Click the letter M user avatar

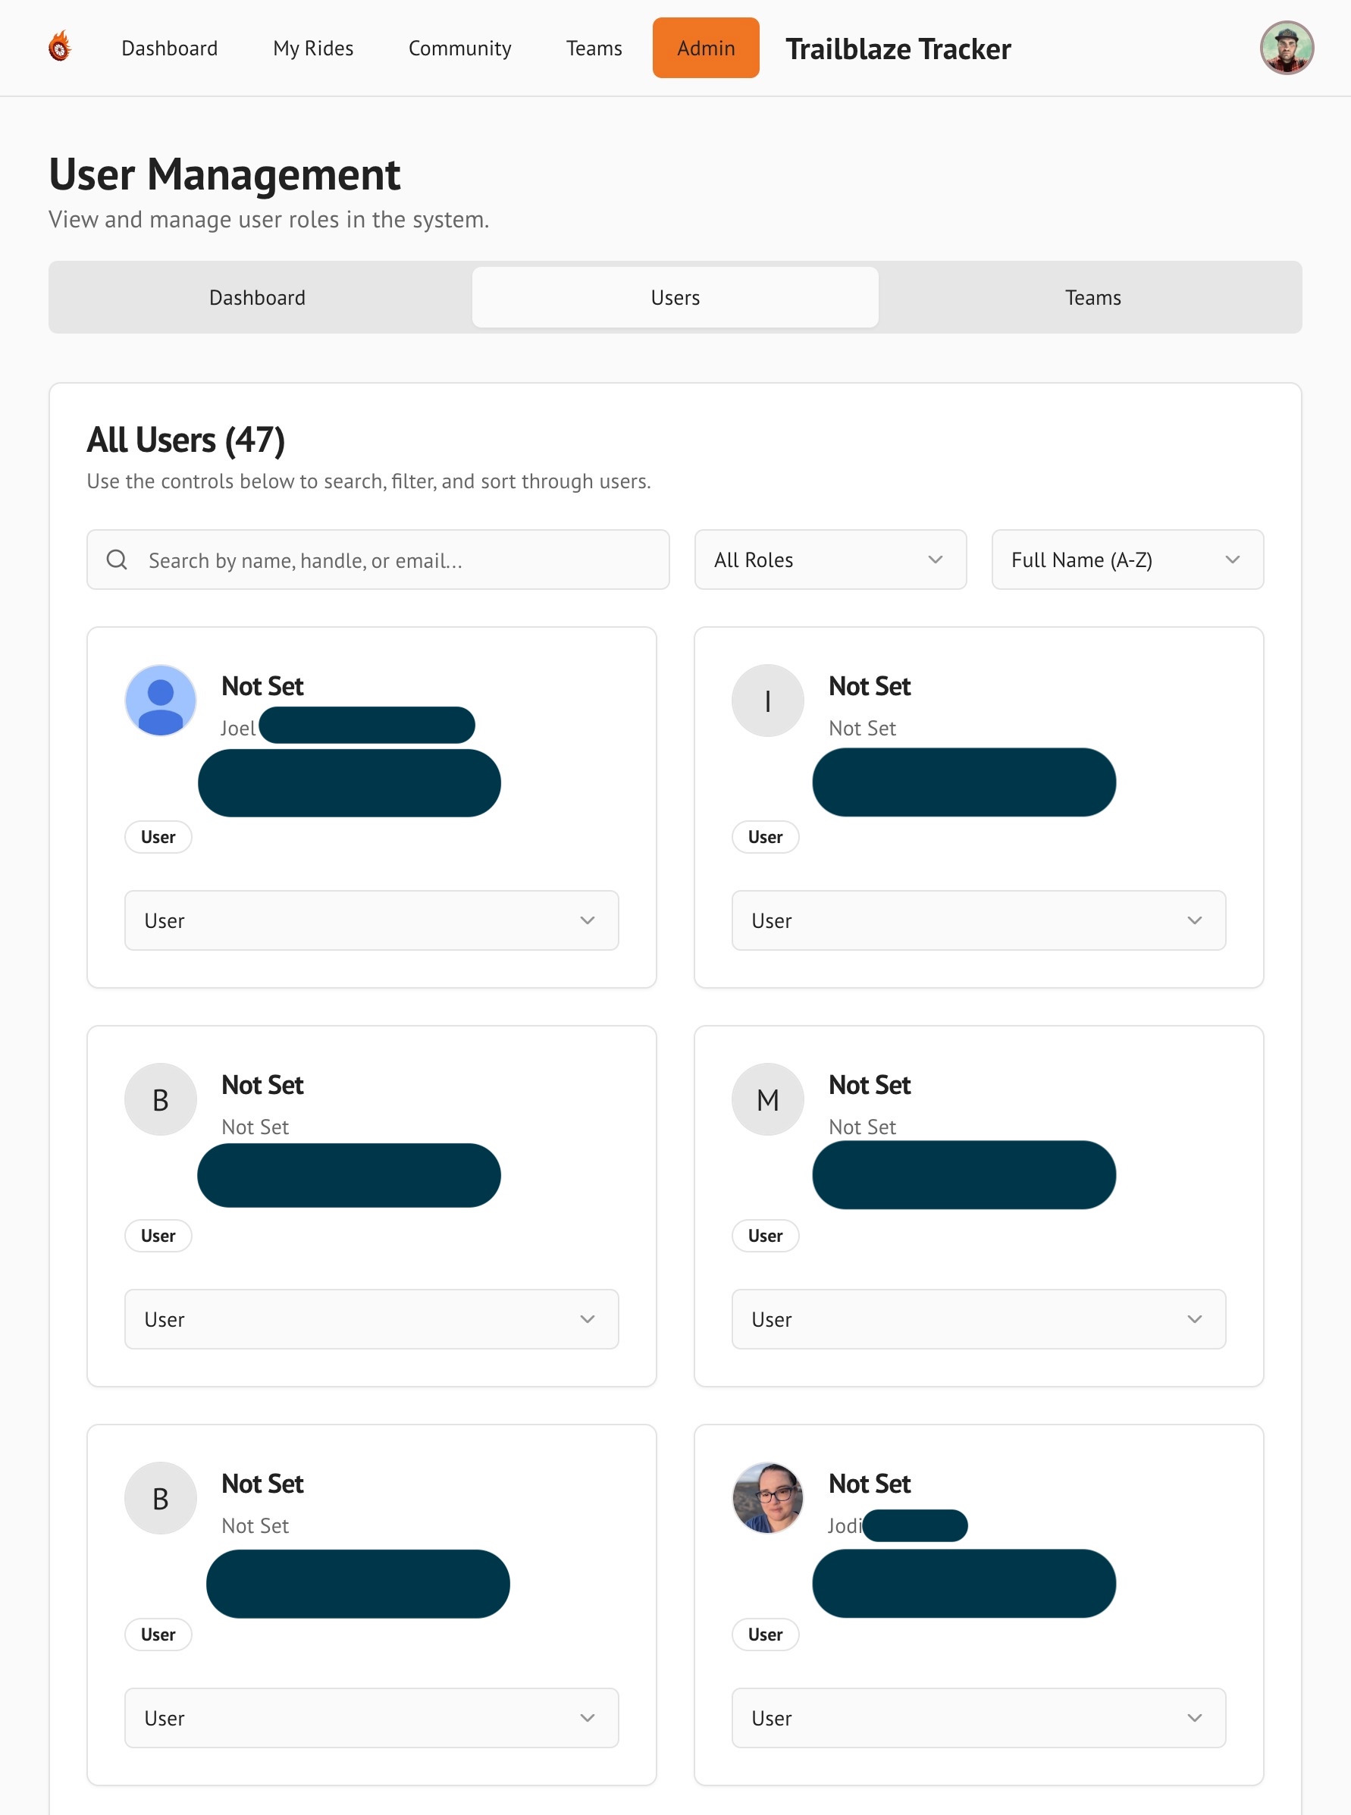(767, 1099)
